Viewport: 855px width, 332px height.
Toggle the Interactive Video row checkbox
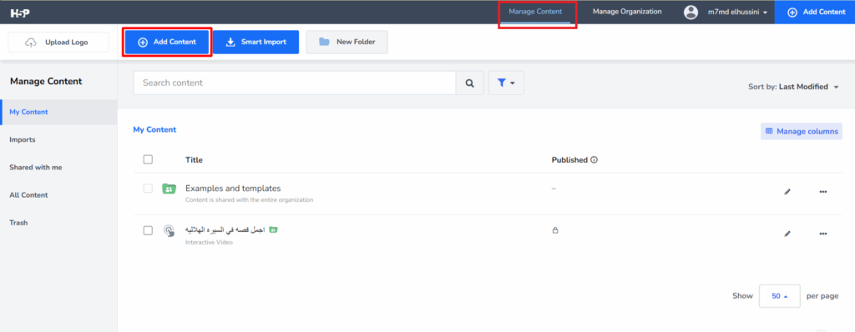148,230
